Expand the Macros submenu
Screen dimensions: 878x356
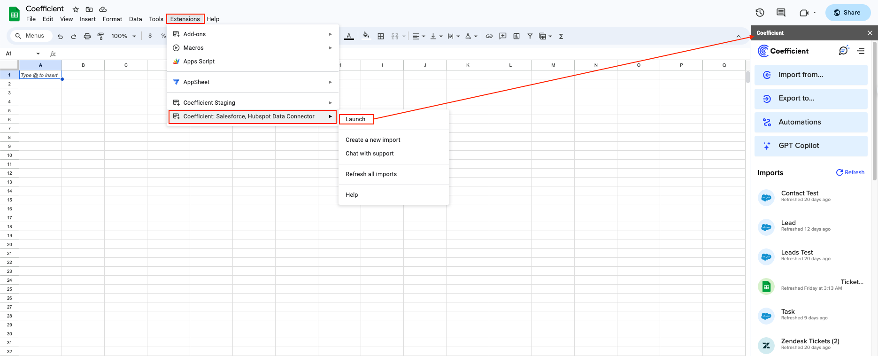253,48
